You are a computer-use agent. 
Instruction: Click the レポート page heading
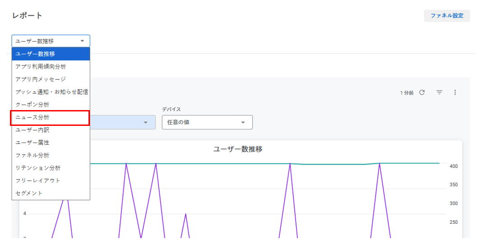(27, 15)
